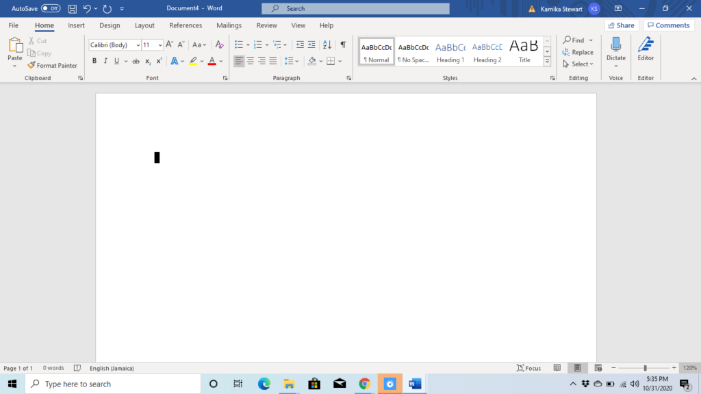Switch to the Insert tab

pyautogui.click(x=76, y=25)
